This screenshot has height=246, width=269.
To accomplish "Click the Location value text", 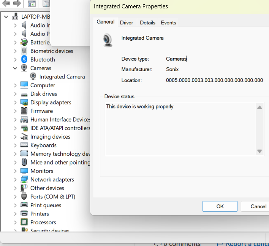I will pos(214,80).
